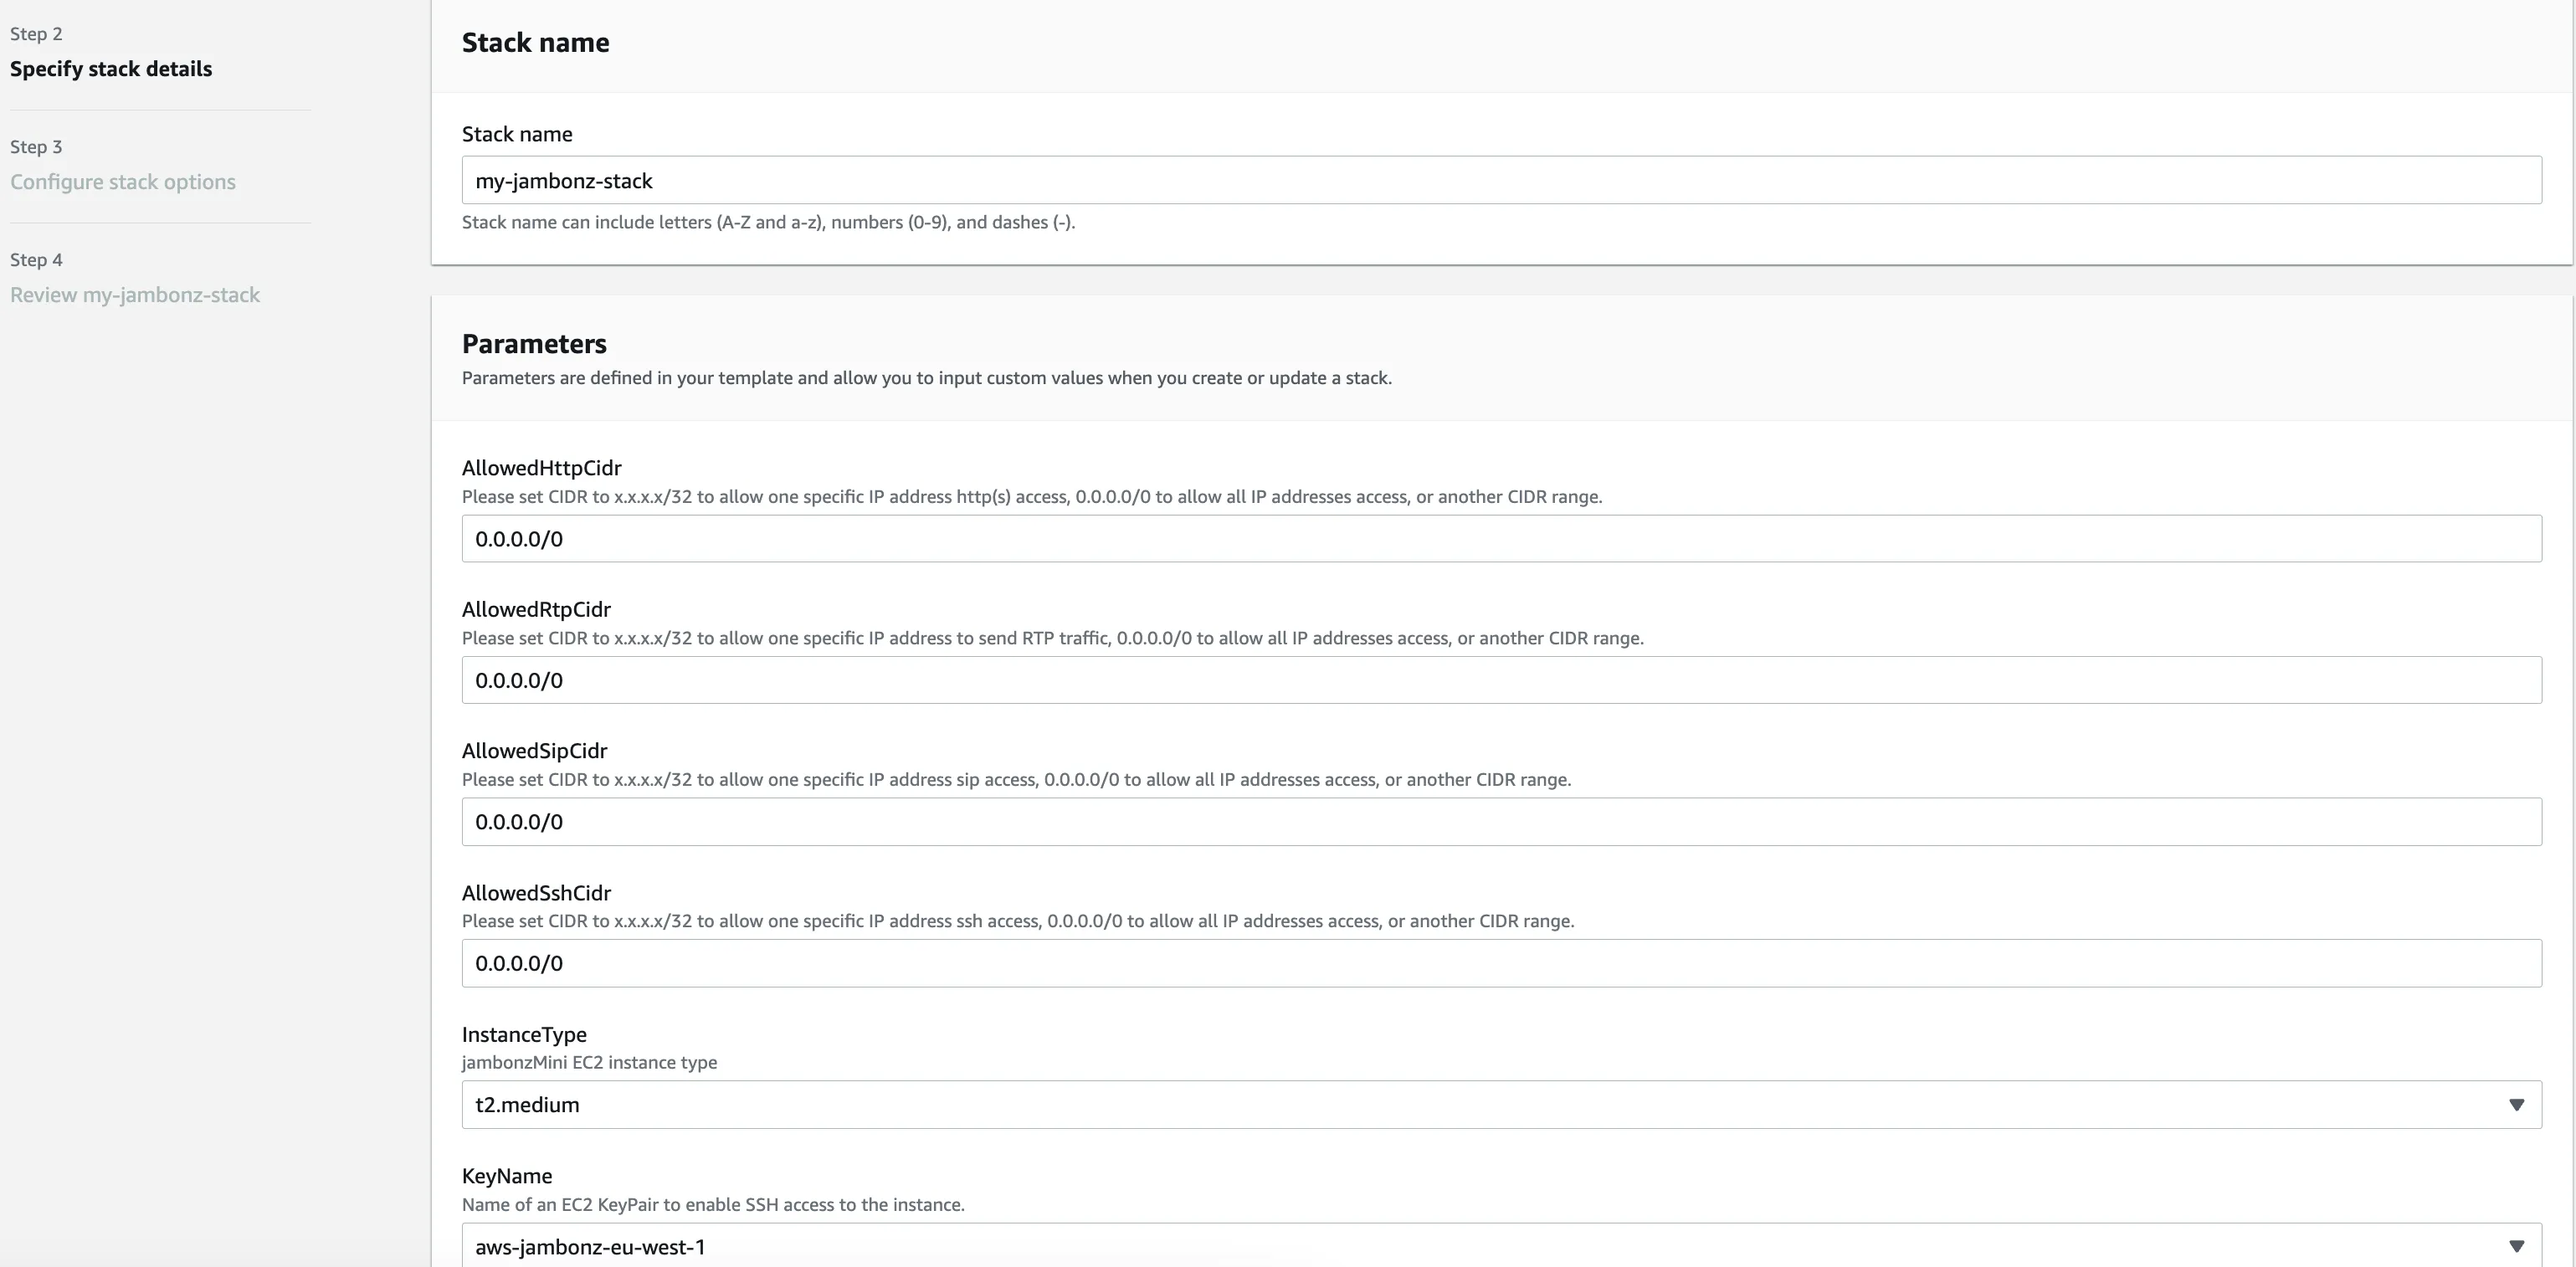Click the stack name rules hint text
Viewport: 2576px width, 1267px height.
768,222
